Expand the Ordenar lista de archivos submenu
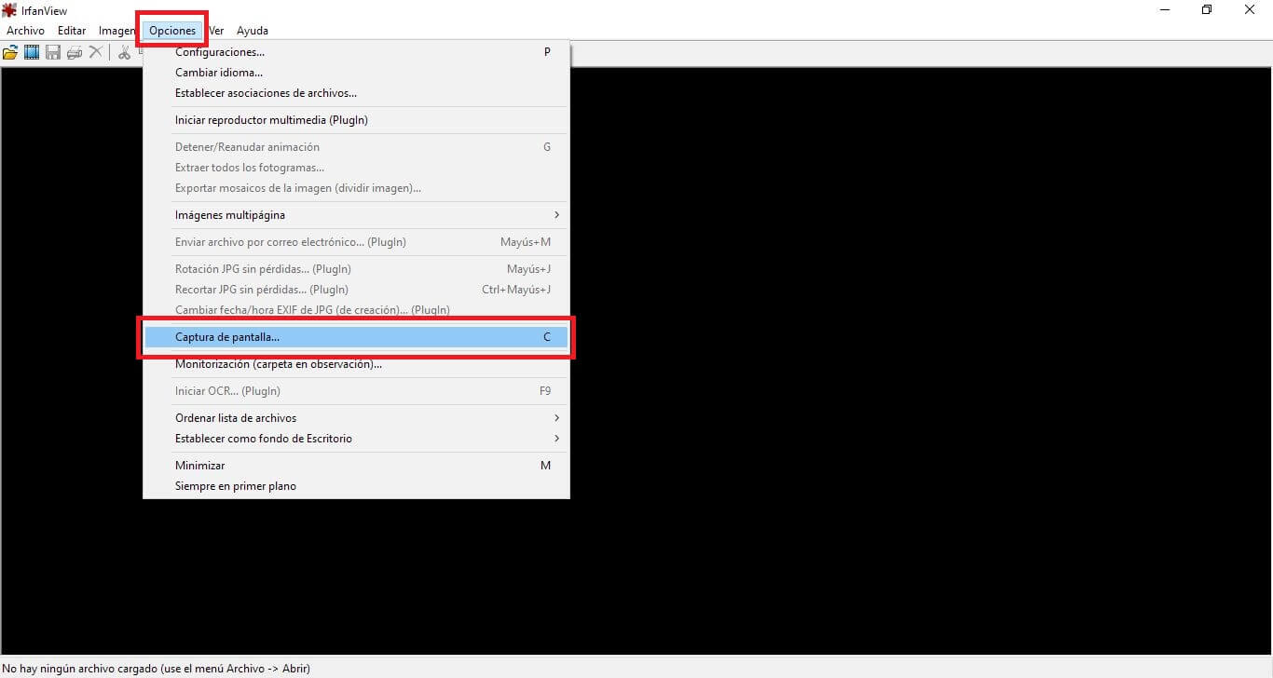This screenshot has width=1273, height=678. (x=355, y=418)
